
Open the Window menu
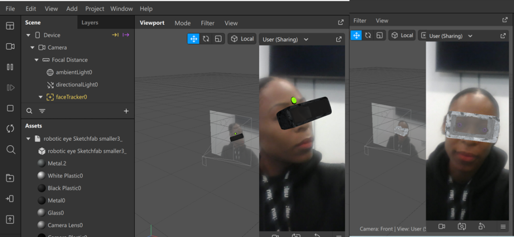[x=121, y=9]
